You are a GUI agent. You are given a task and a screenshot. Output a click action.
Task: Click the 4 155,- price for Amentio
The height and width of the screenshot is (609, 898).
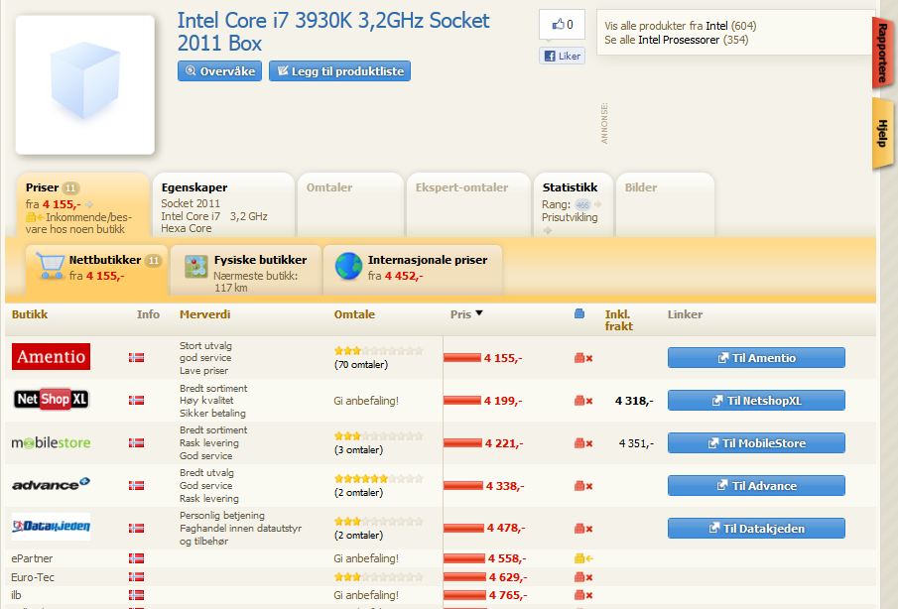[x=503, y=358]
